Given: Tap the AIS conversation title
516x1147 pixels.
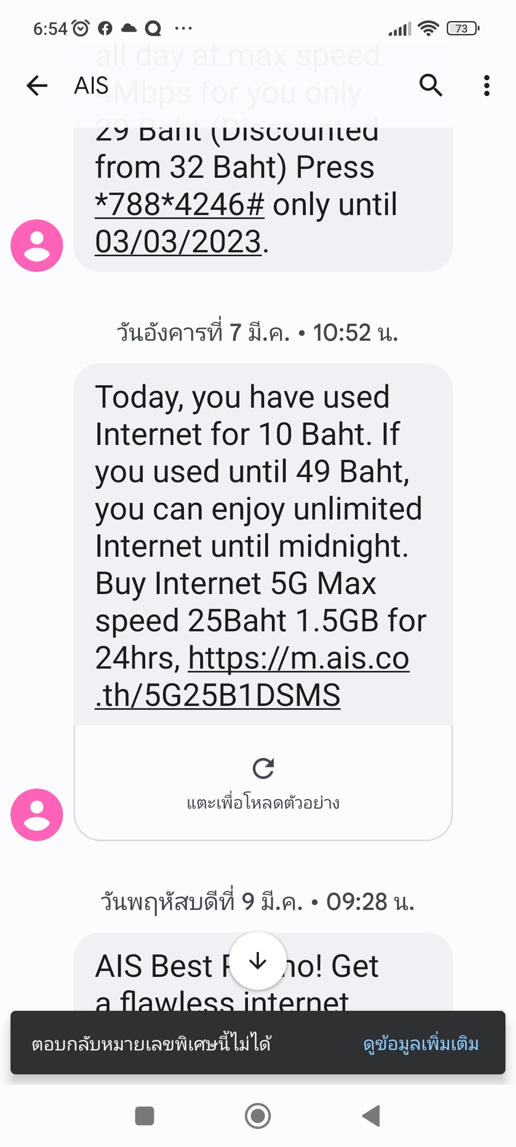Looking at the screenshot, I should tap(91, 86).
